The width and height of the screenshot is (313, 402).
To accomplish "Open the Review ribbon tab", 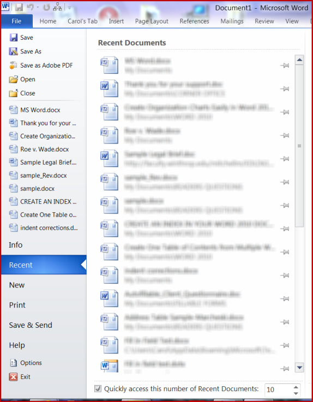I will coord(264,21).
